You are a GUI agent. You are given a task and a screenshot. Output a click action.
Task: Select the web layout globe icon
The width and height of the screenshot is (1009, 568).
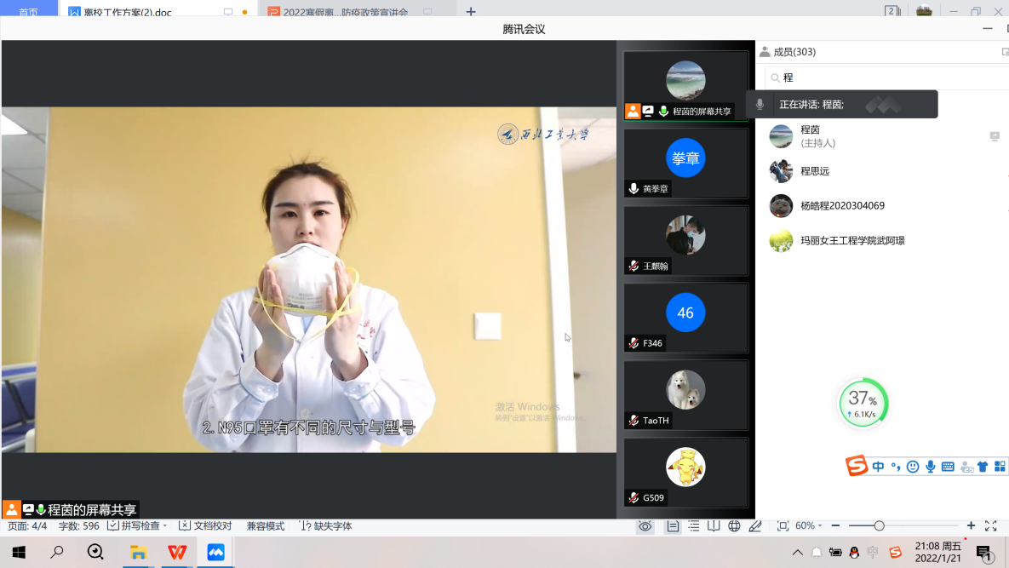pyautogui.click(x=734, y=526)
